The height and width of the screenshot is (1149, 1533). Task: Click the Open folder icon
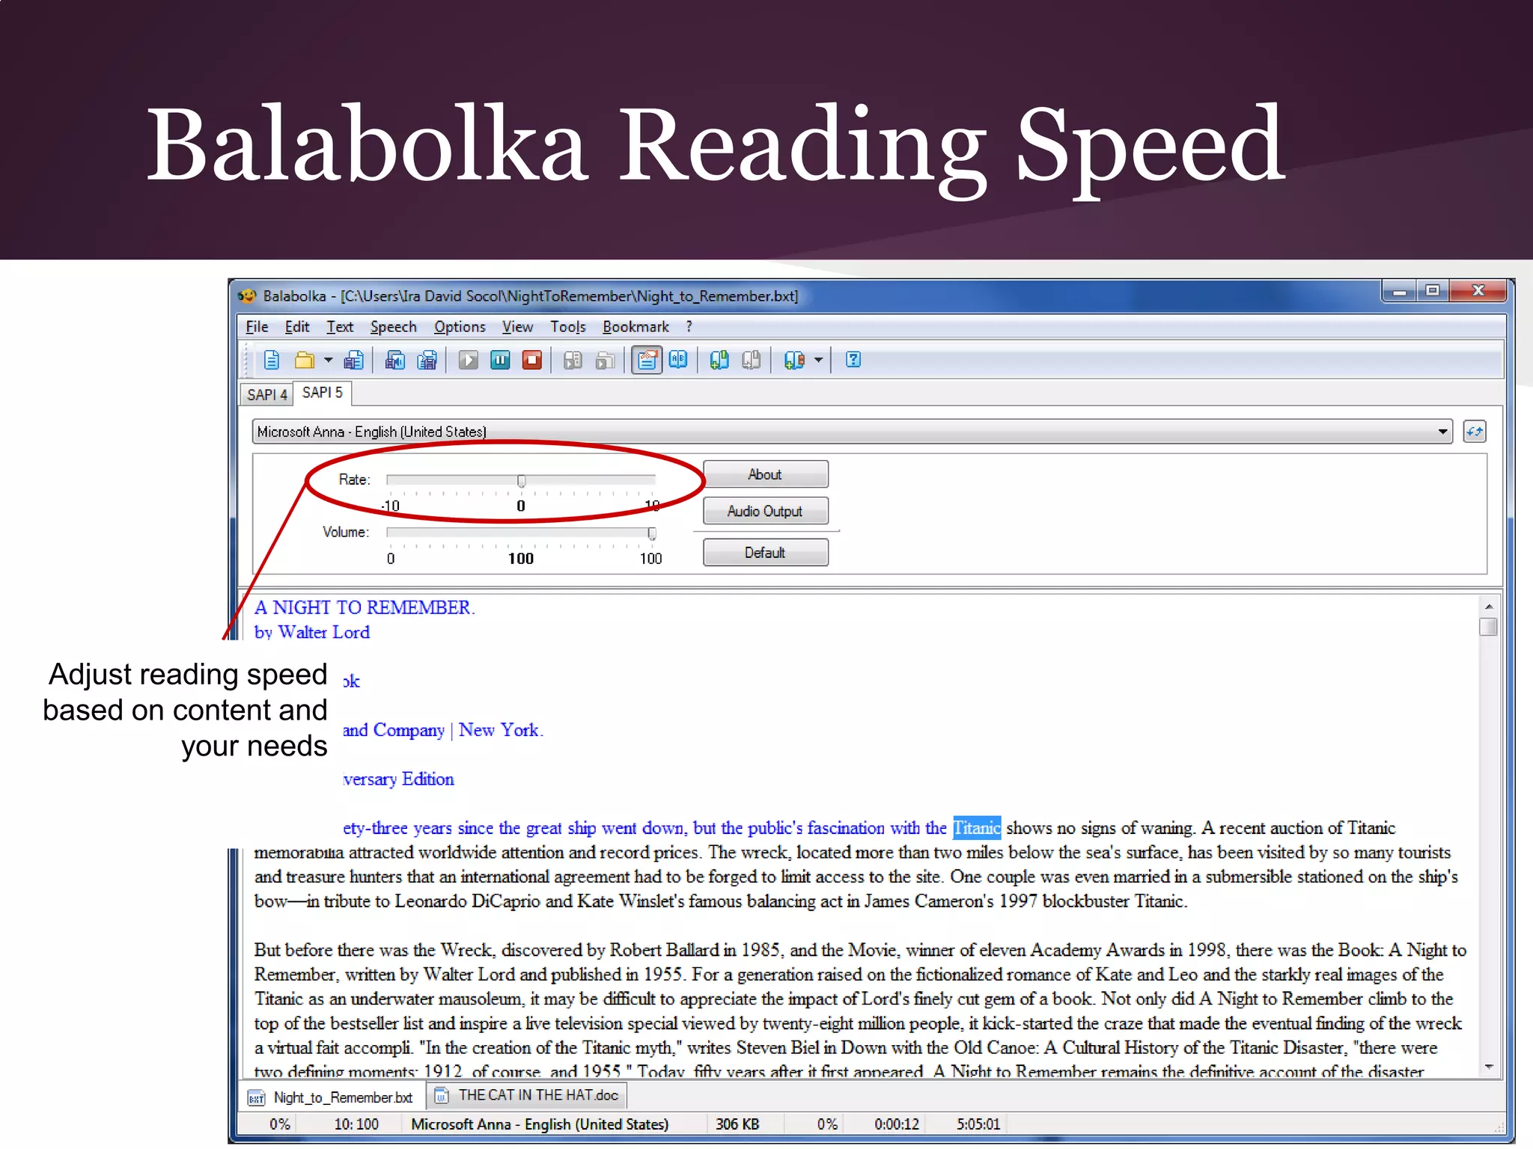(304, 361)
